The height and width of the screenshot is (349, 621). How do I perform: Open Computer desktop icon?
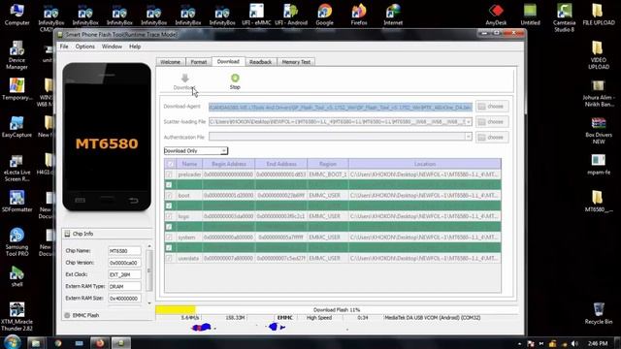(x=17, y=15)
